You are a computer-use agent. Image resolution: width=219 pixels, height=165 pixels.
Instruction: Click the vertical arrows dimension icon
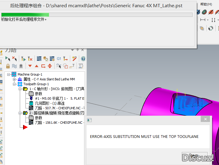(x=213, y=20)
